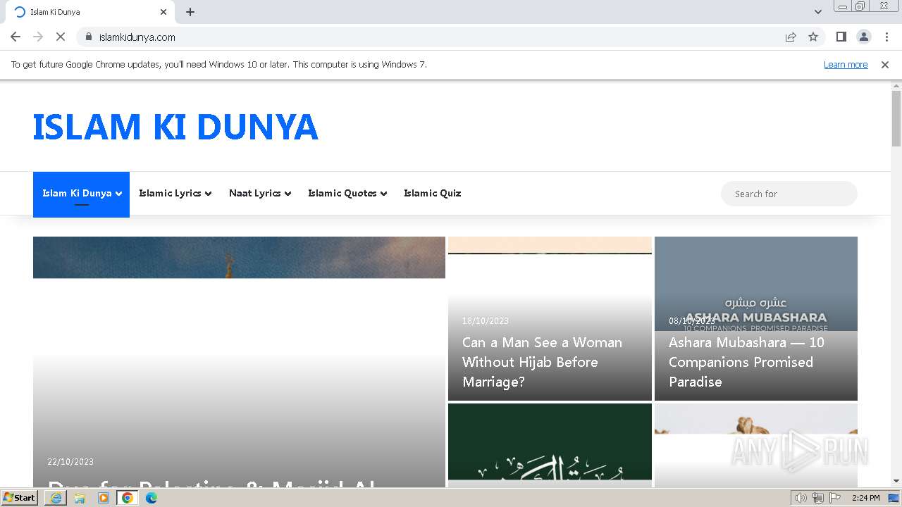Screen dimensions: 902x507
Task: Click the scrollbar down arrow
Action: click(896, 482)
